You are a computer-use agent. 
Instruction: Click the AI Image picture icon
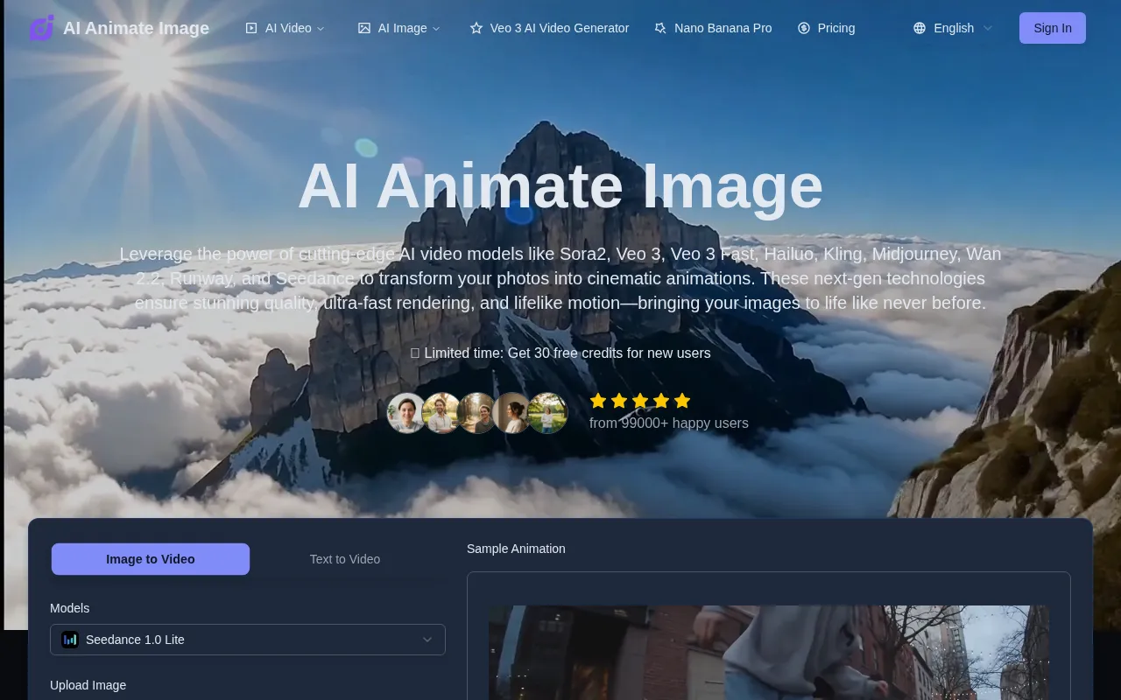point(364,28)
